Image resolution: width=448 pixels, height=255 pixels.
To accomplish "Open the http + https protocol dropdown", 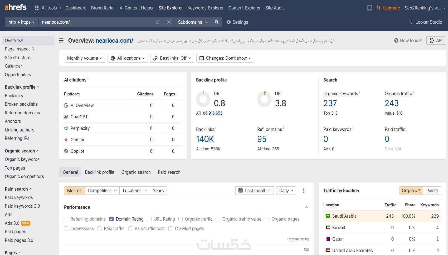I will (22, 22).
